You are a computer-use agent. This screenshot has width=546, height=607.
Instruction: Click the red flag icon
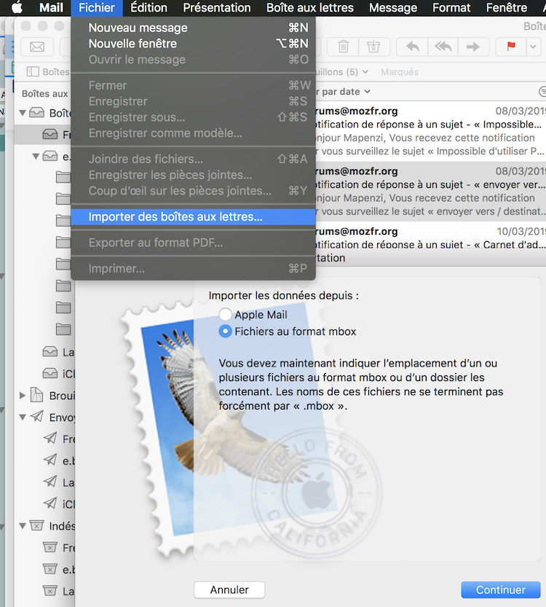tap(511, 47)
